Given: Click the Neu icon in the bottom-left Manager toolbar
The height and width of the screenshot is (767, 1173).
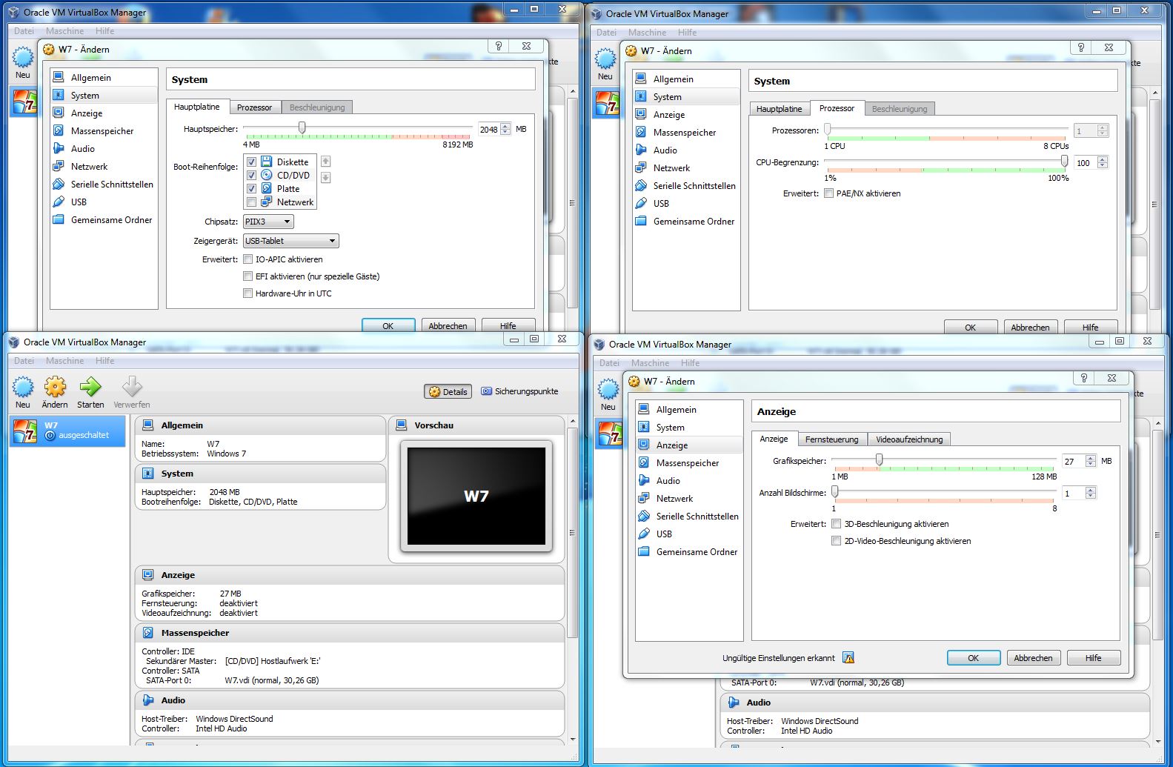Looking at the screenshot, I should pyautogui.click(x=23, y=387).
